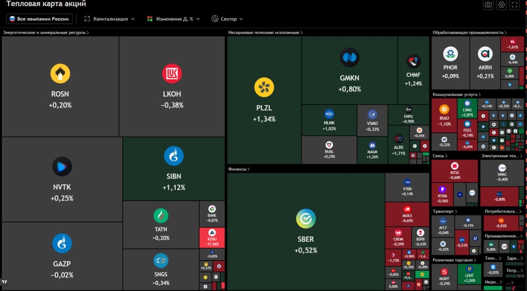Expand the Связь sector header
This screenshot has width=527, height=291.
[440, 156]
